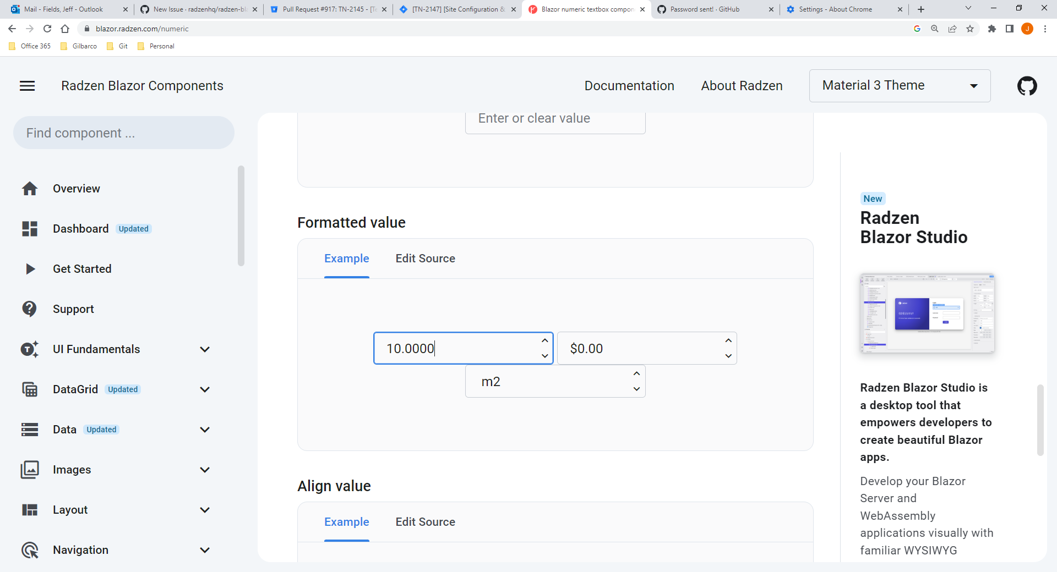The width and height of the screenshot is (1057, 572).
Task: Click the UI Fundamentals icon
Action: coord(30,349)
